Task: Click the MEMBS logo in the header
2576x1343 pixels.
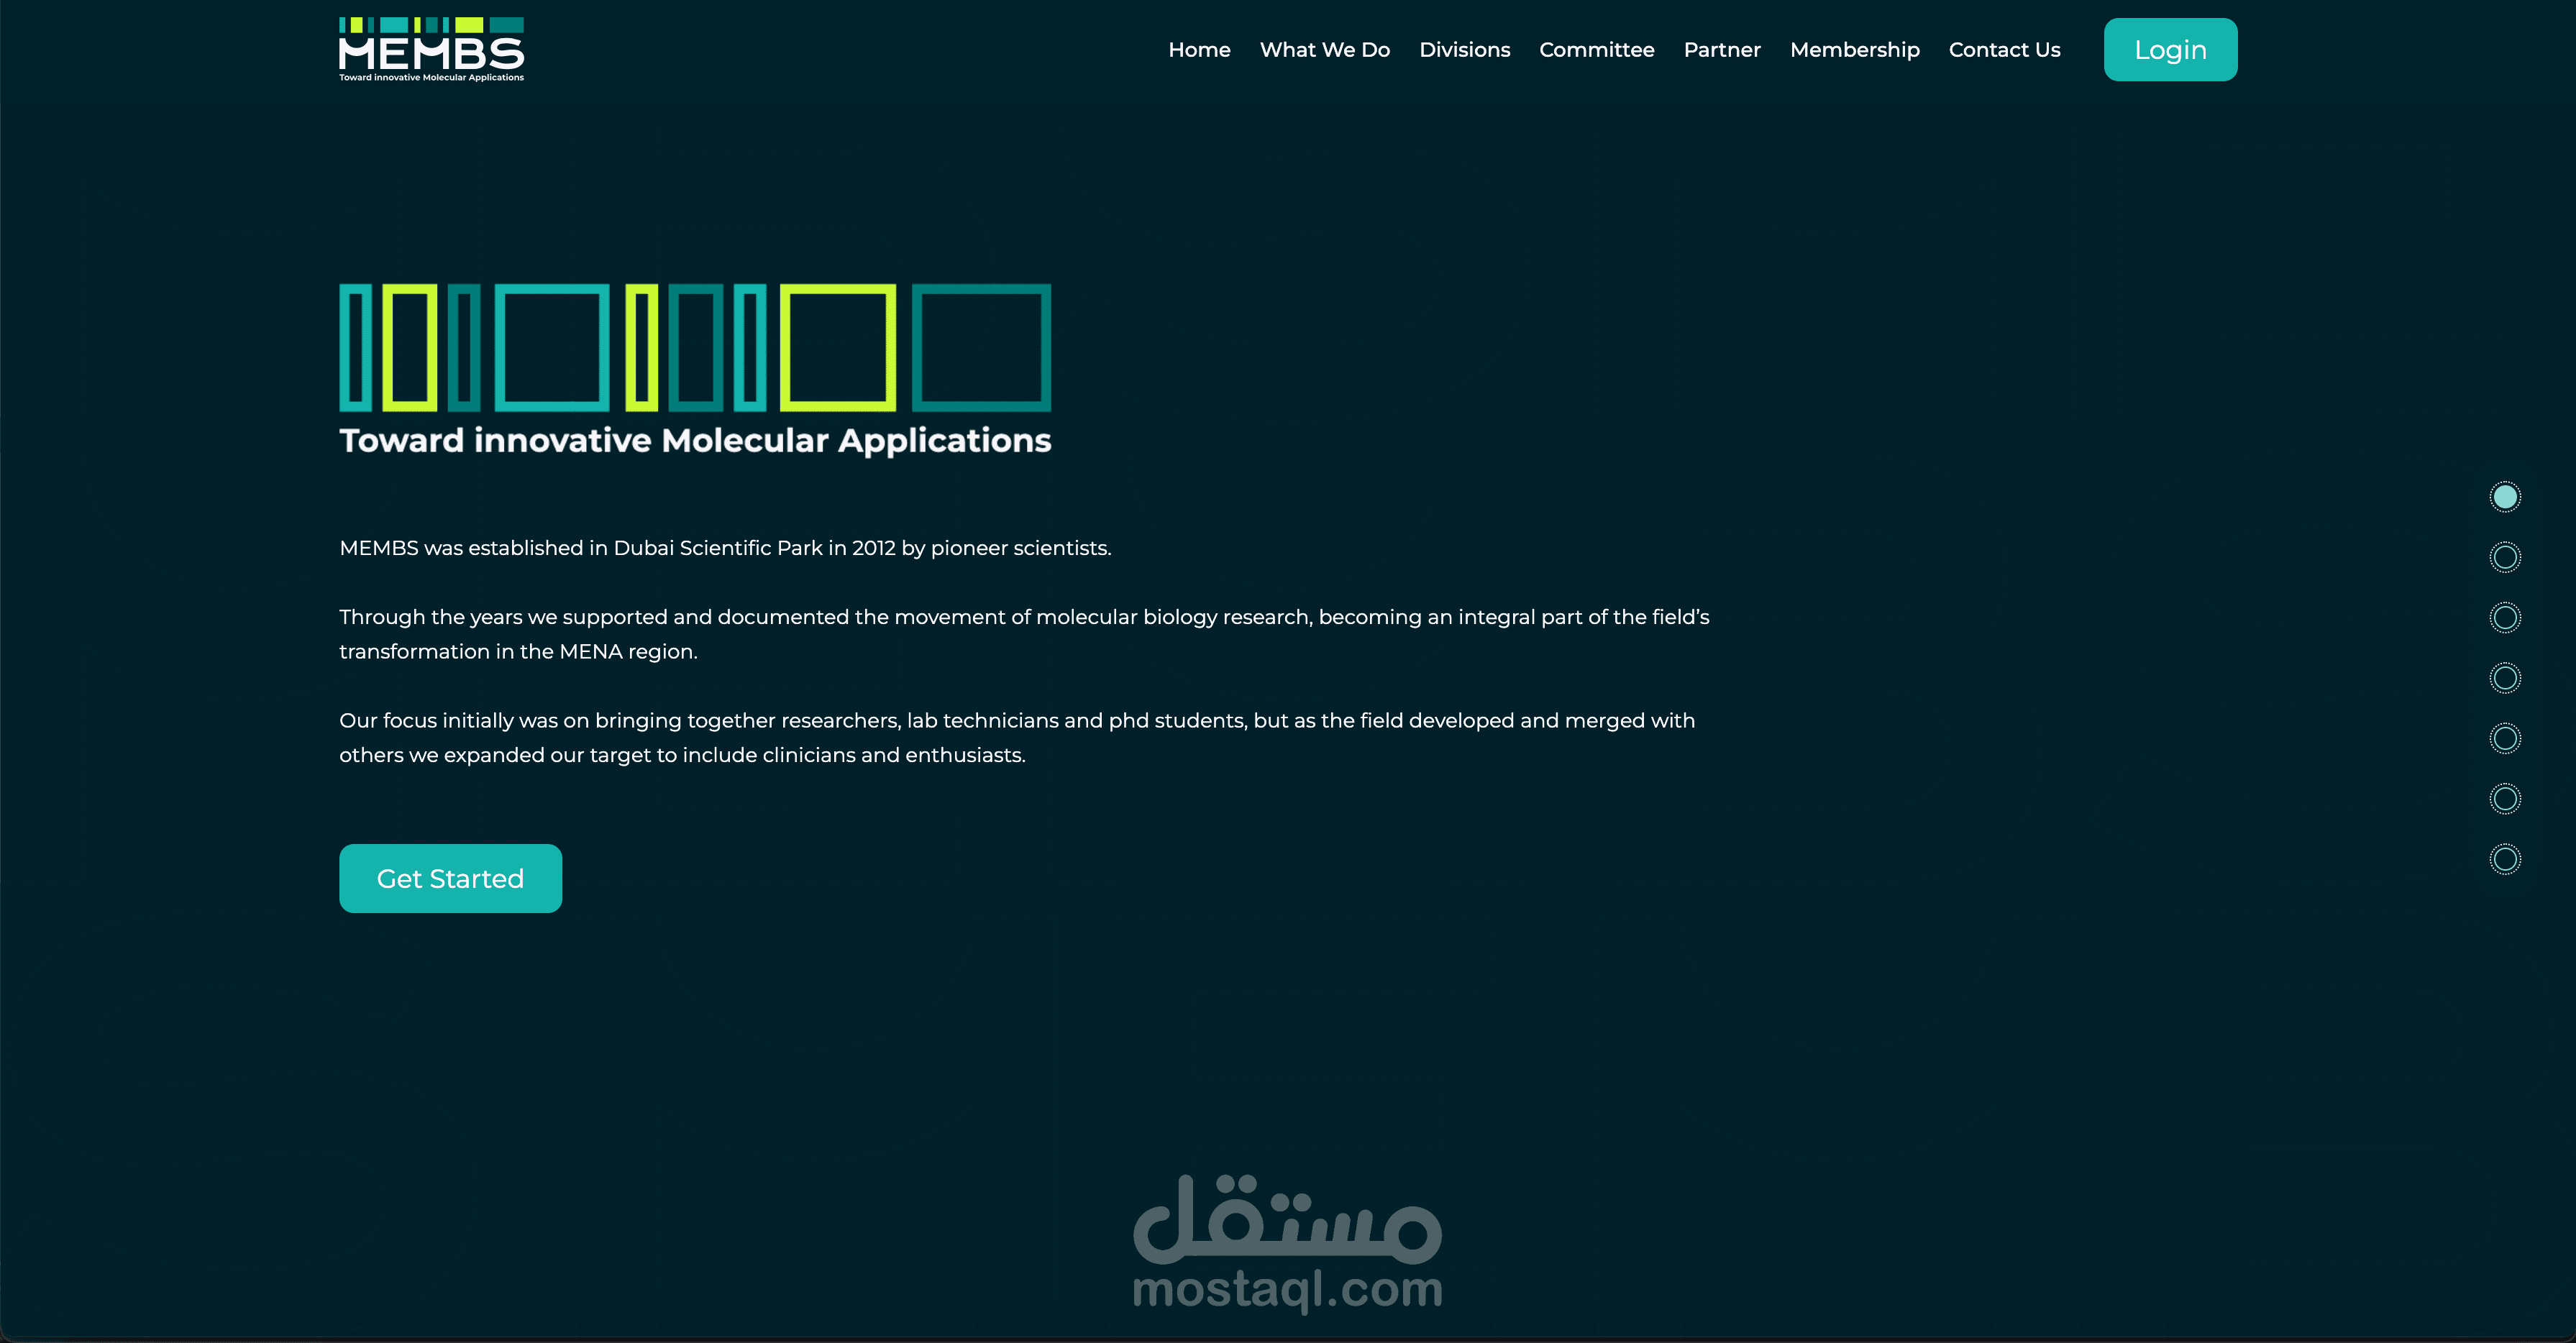Action: pos(431,49)
